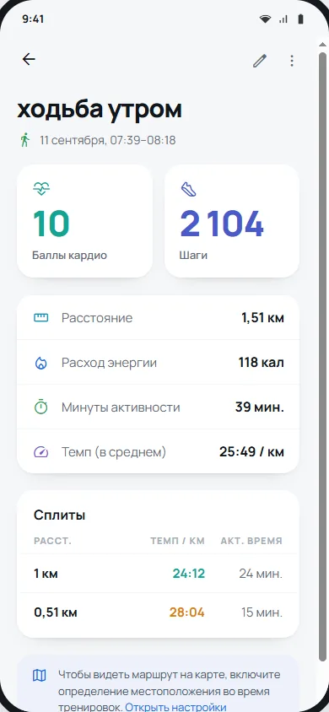Viewport: 329px width, 712px height.
Task: Click the scrollbar up arrow
Action: click(322, 45)
